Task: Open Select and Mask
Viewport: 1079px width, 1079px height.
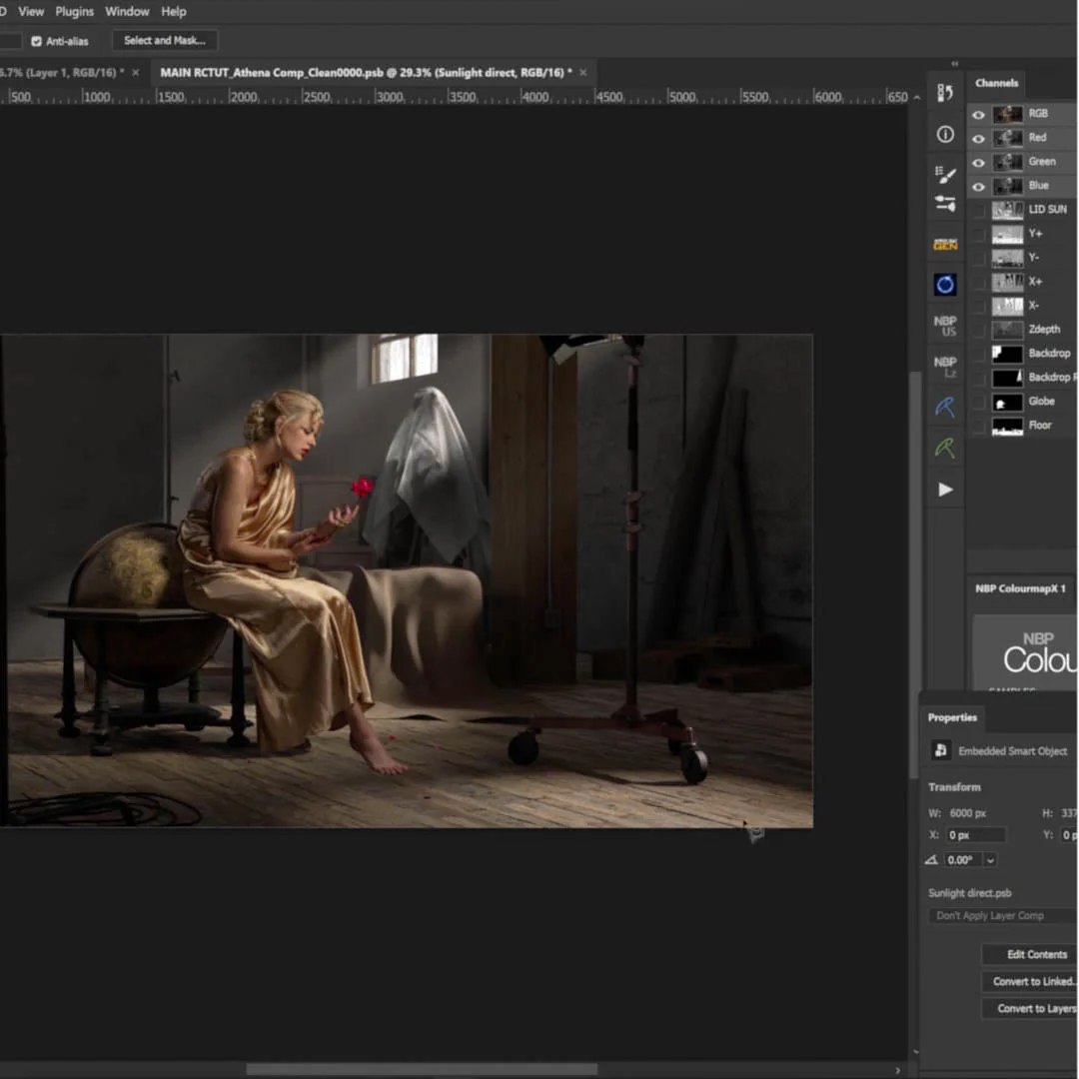Action: (x=164, y=40)
